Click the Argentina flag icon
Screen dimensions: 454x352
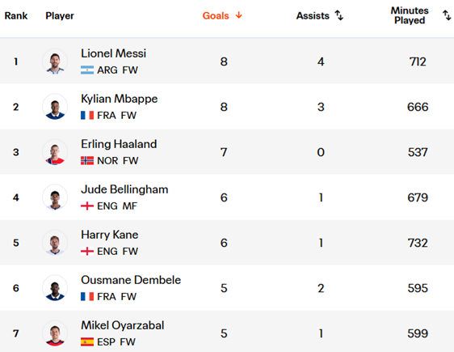(87, 70)
